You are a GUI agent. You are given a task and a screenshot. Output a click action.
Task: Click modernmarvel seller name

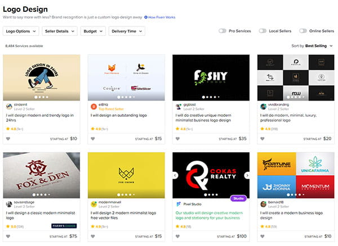(110, 202)
